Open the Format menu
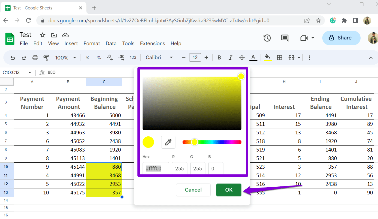Screen dimensions: 378x219 tap(92, 43)
